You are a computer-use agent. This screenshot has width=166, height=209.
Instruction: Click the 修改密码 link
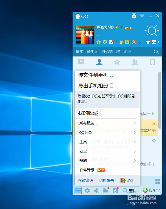click(86, 181)
